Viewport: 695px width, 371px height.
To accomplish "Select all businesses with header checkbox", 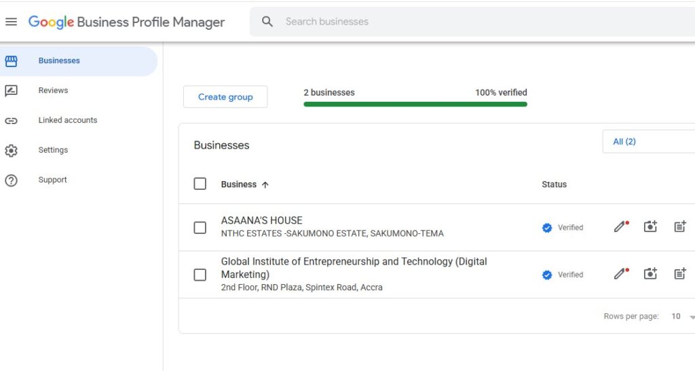I will 200,184.
